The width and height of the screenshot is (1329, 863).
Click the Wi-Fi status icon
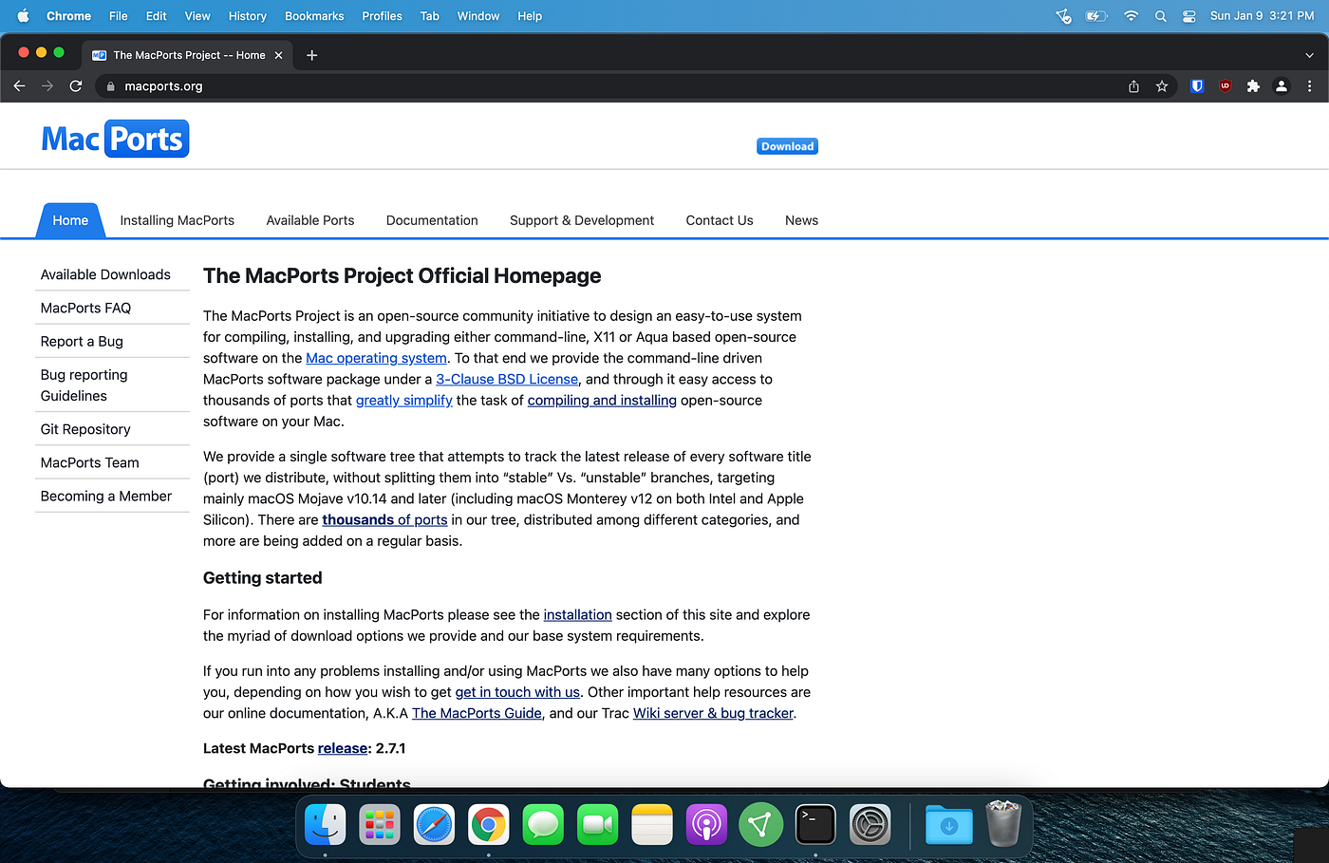[x=1131, y=16]
